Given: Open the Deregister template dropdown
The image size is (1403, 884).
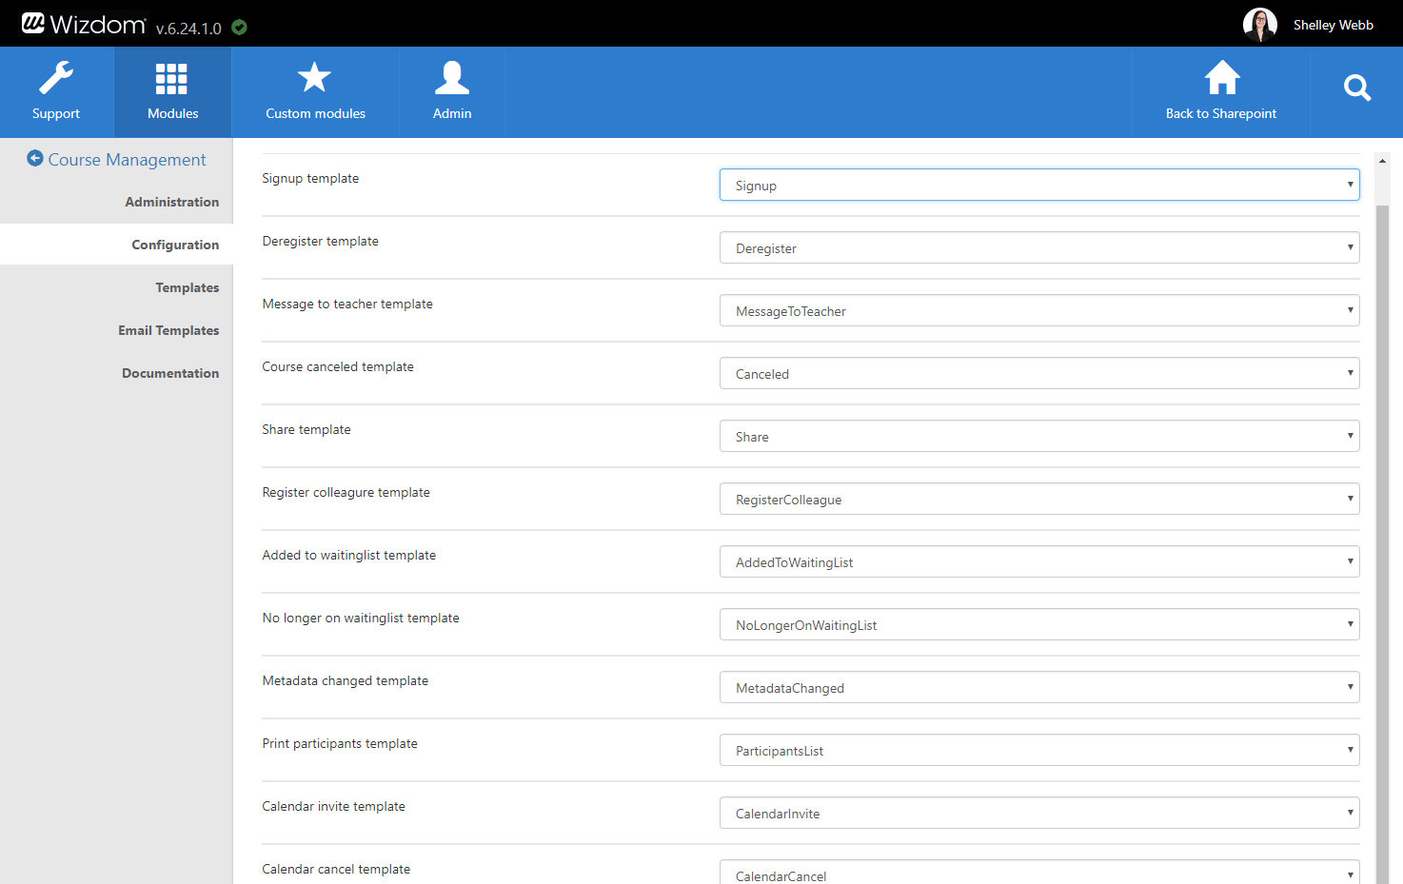Looking at the screenshot, I should click(x=1038, y=248).
